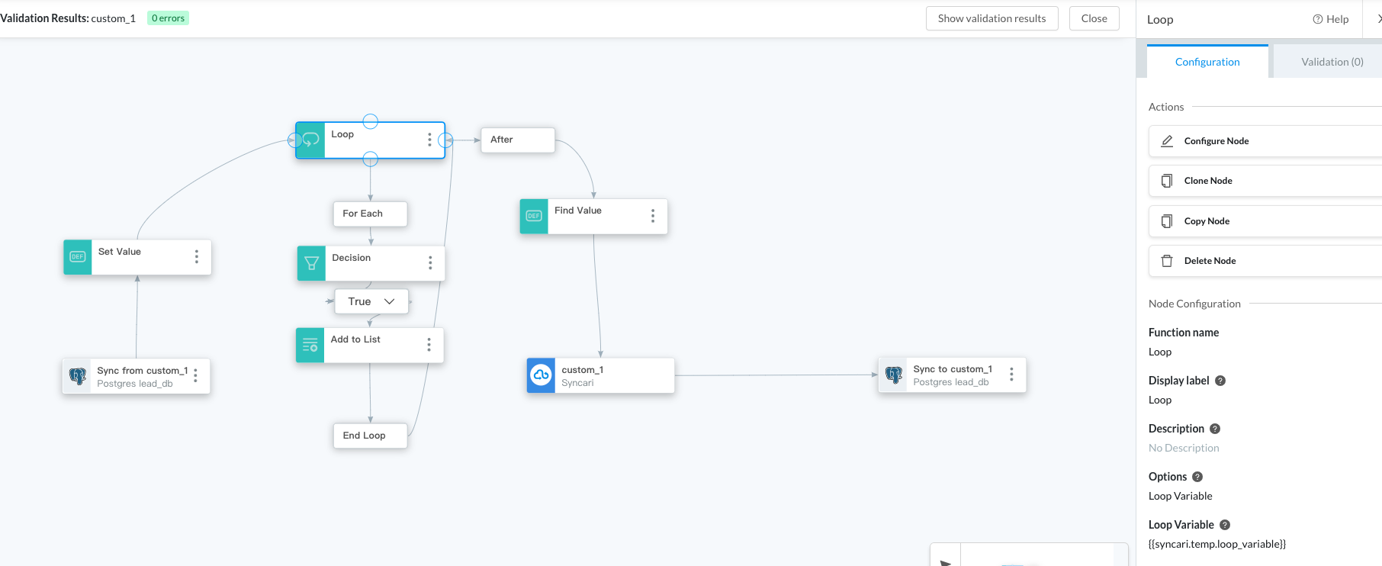Viewport: 1382px width, 566px height.
Task: Open the Decision node's three-dot menu
Action: tap(430, 262)
